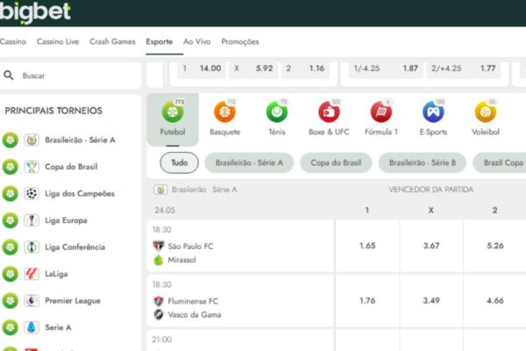The height and width of the screenshot is (351, 526).
Task: Open Fluminense FC match details
Action: [x=193, y=301]
